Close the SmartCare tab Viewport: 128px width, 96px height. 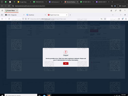pos(45,15)
